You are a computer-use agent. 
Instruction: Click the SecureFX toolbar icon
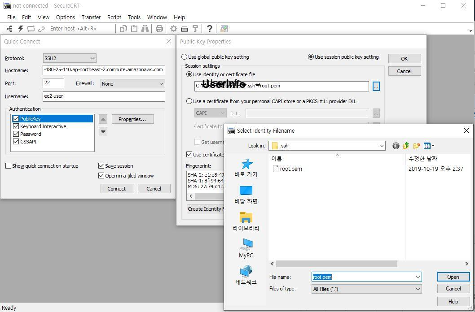point(224,29)
